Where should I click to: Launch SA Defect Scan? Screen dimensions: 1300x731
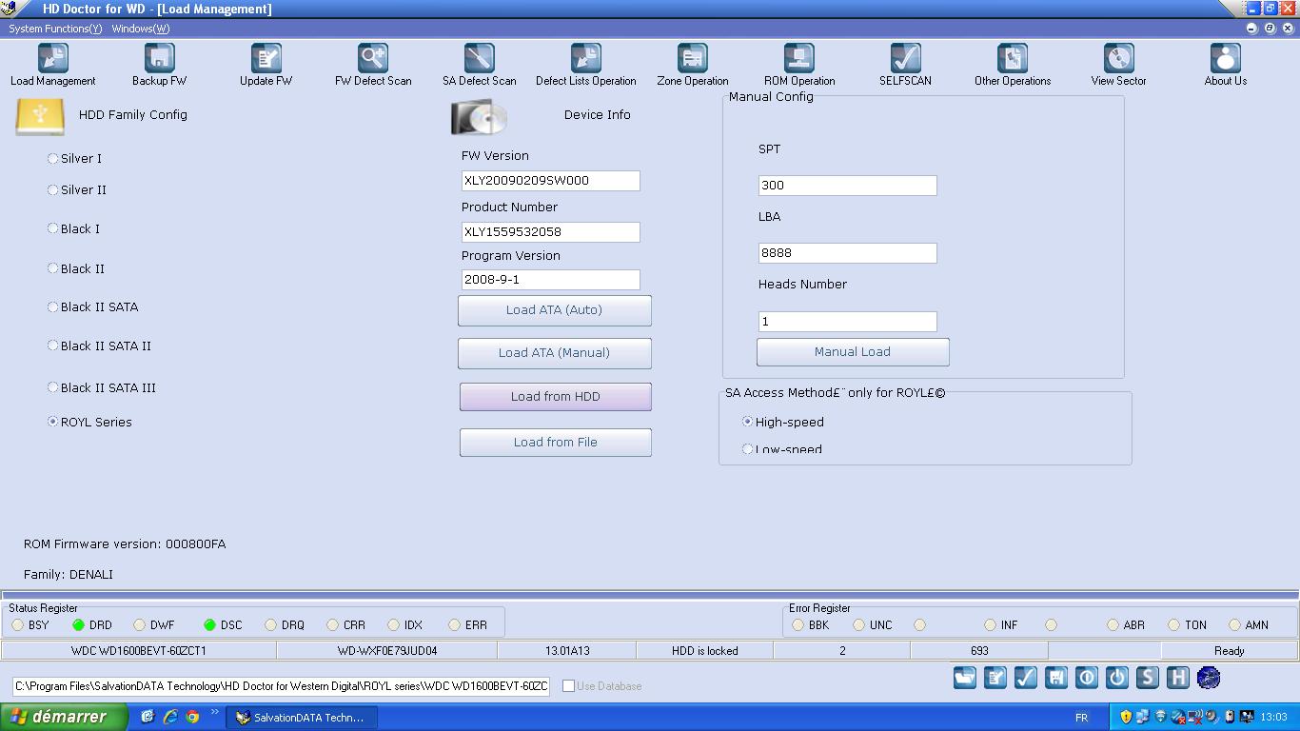[x=480, y=65]
